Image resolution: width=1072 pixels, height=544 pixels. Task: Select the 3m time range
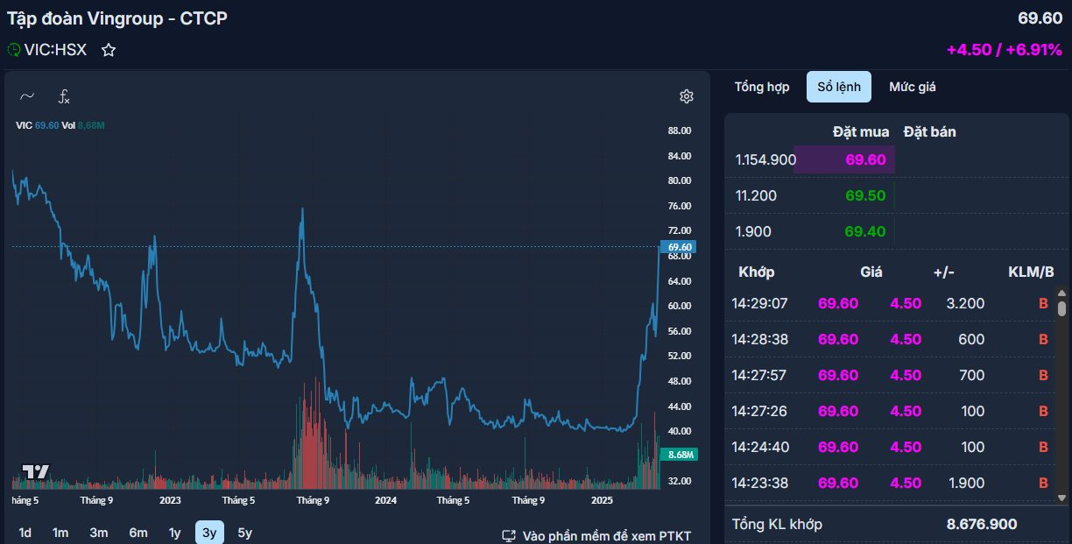pos(99,533)
